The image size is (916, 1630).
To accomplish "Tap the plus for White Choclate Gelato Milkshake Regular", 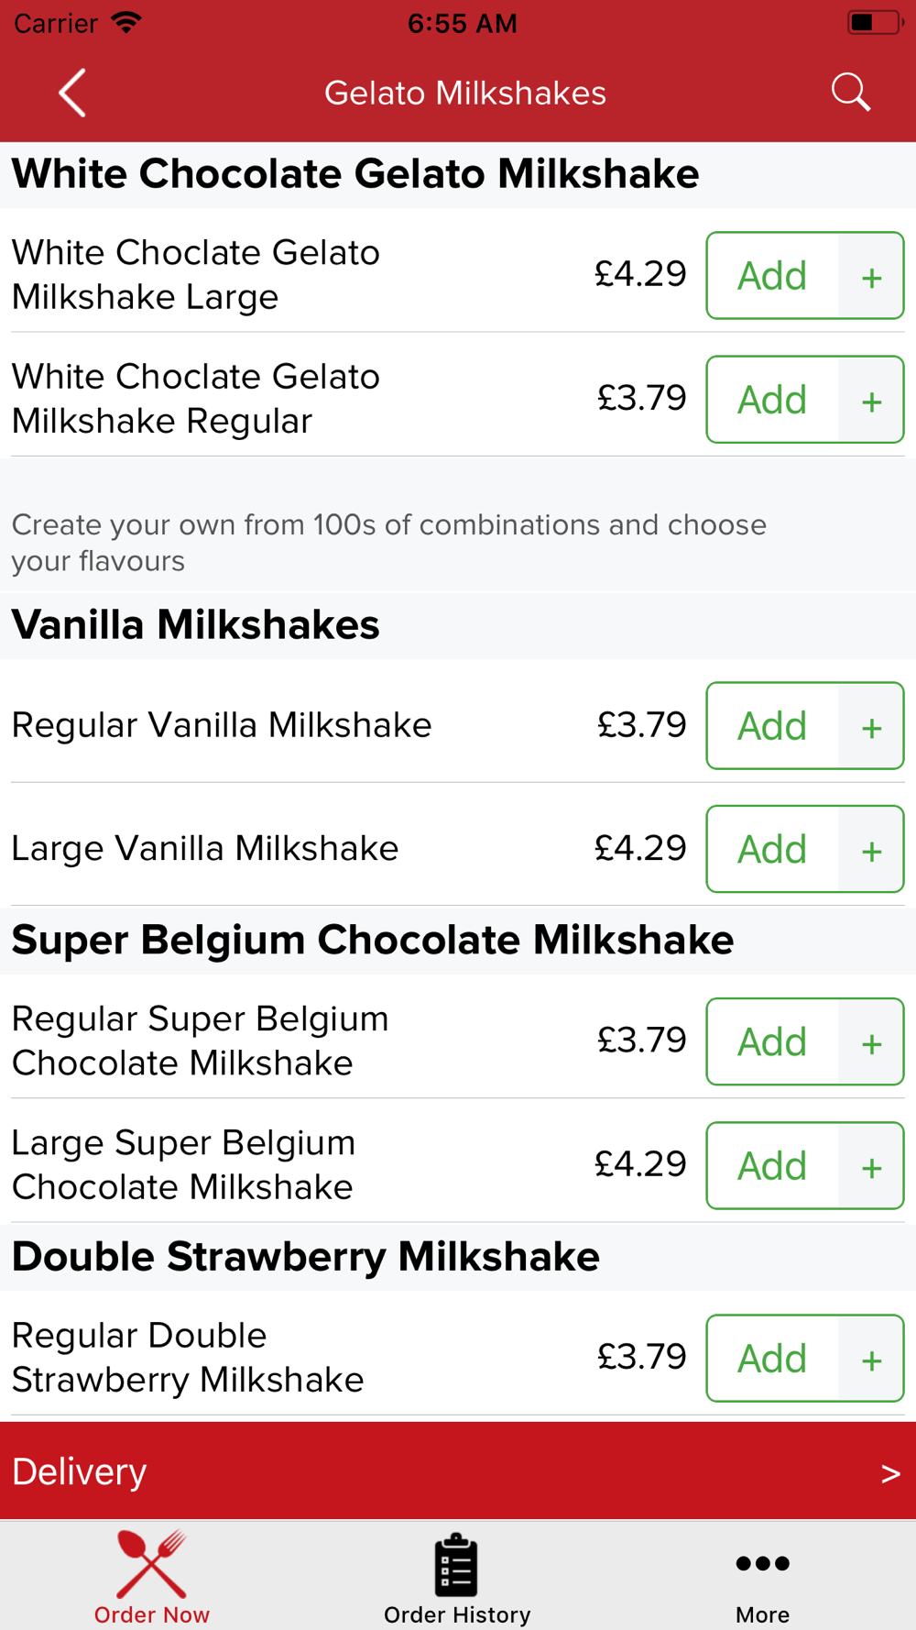I will click(871, 400).
